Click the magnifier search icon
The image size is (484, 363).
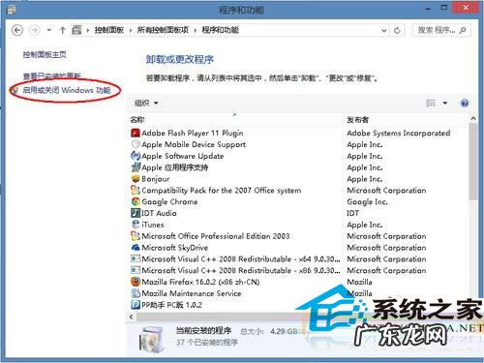(x=463, y=30)
